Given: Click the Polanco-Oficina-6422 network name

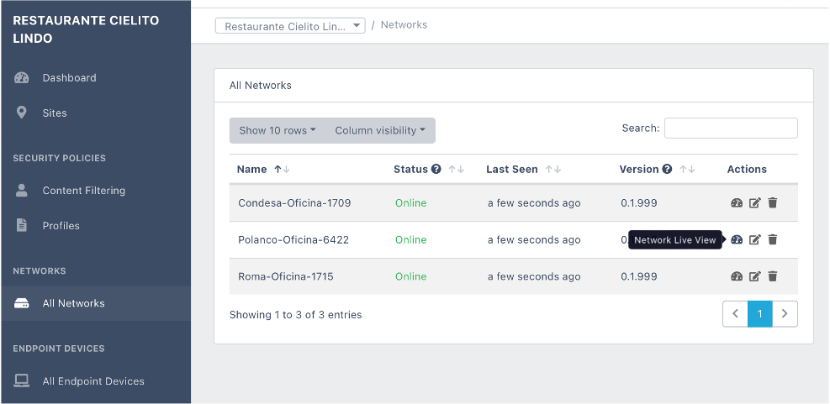Looking at the screenshot, I should coord(293,239).
